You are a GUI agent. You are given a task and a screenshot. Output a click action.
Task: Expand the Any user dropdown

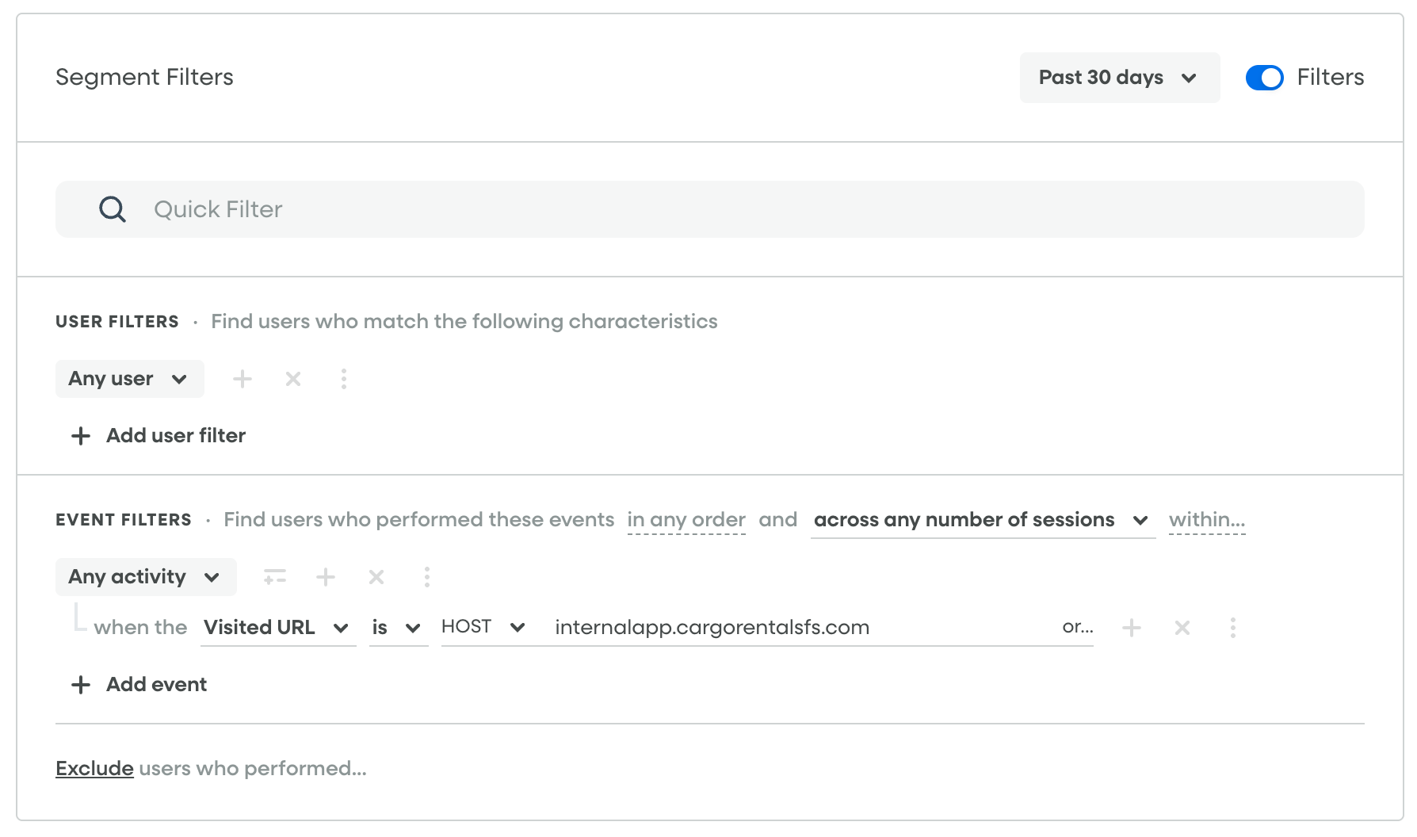pos(129,379)
